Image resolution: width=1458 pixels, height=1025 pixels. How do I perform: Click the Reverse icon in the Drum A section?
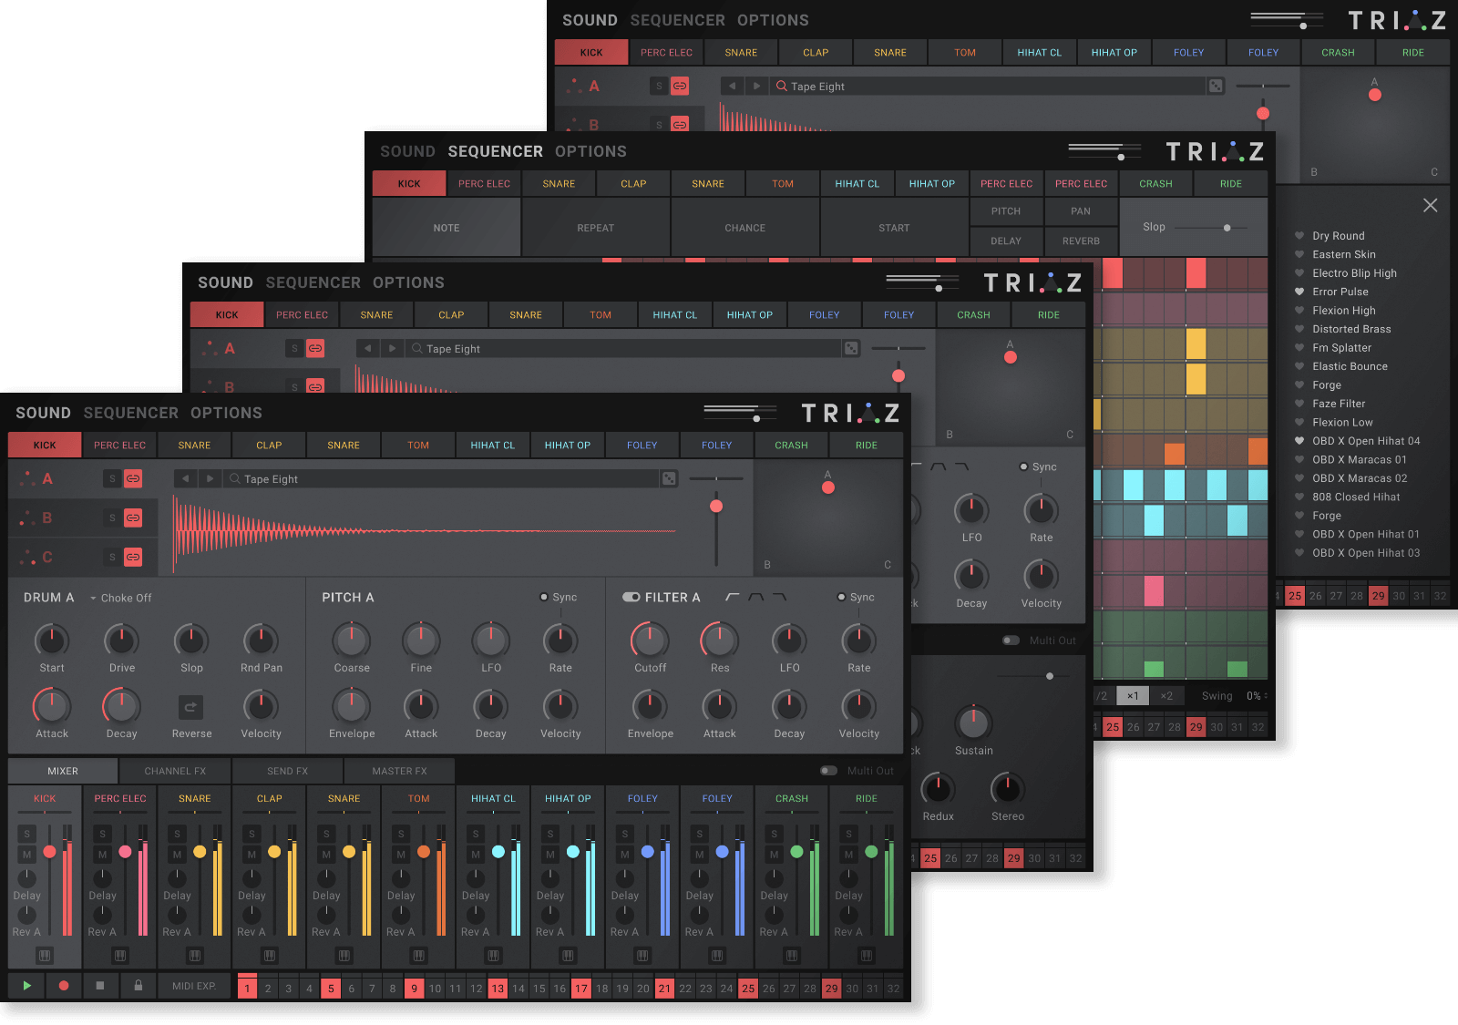click(x=190, y=707)
